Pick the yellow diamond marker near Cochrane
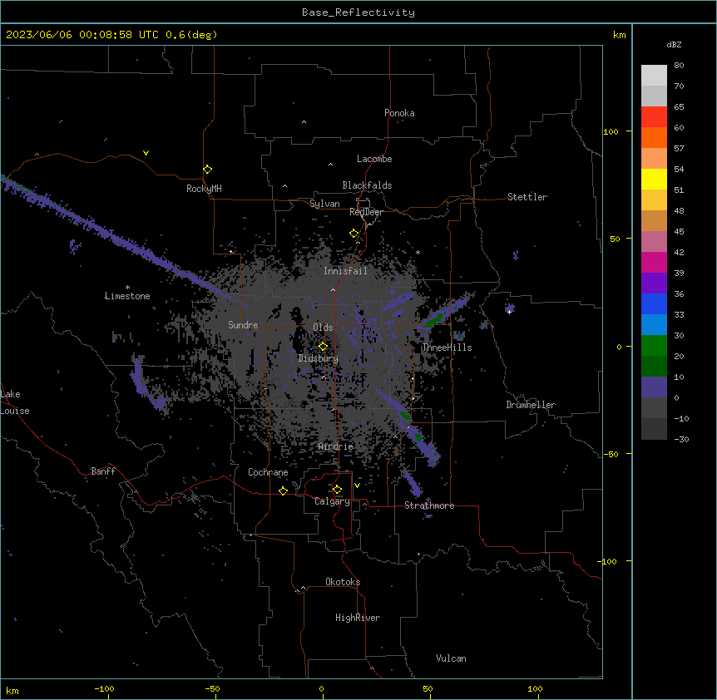The width and height of the screenshot is (717, 700). 283,490
